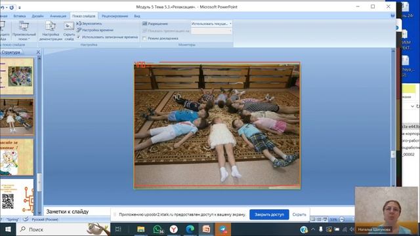The height and width of the screenshot is (236, 420).
Task: Switch to the Анимация ribbon tab
Action: [58, 16]
